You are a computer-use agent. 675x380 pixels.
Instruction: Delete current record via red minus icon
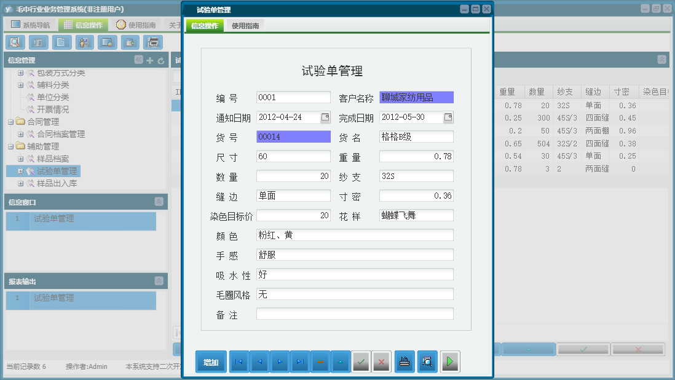click(x=320, y=362)
